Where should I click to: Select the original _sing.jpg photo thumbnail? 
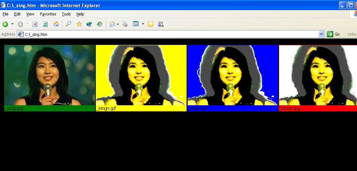point(50,75)
